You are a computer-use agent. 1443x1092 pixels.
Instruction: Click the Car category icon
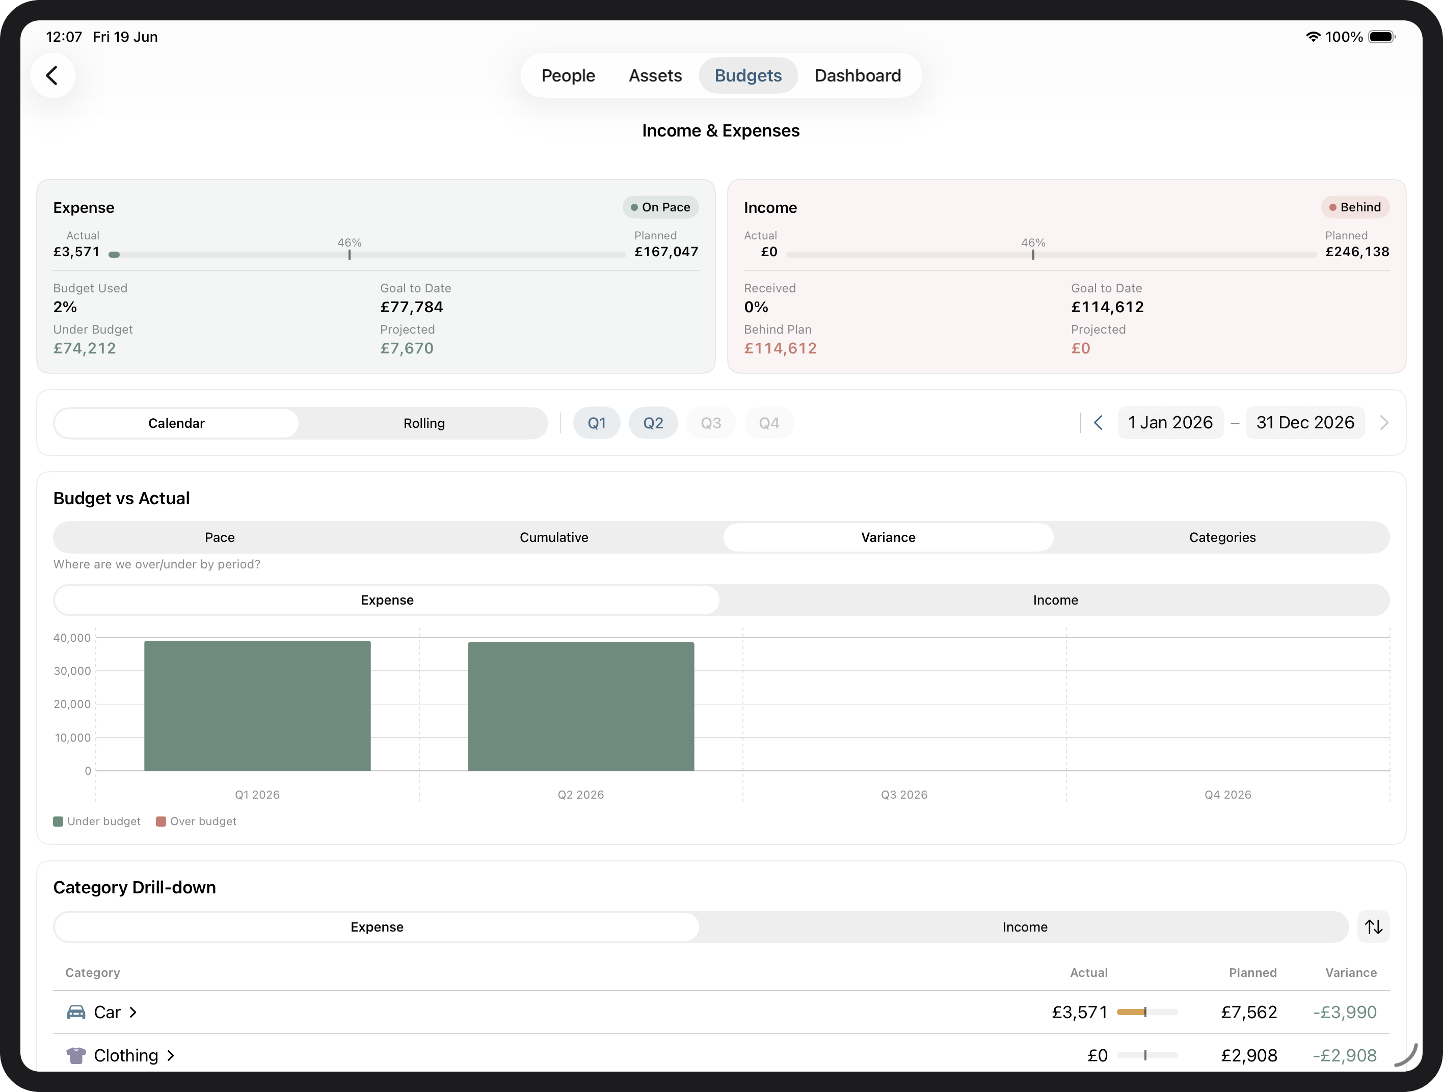76,1012
